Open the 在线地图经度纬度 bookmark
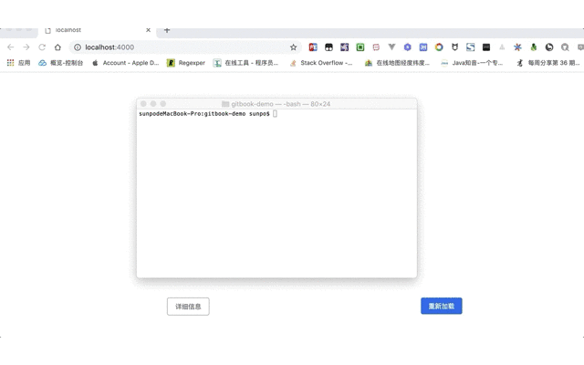Screen dimensions: 584x365 (x=396, y=63)
